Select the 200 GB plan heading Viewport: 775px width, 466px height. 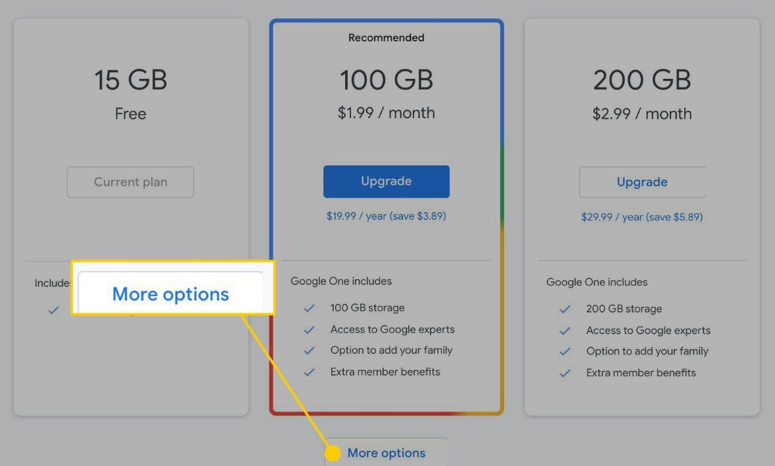tap(642, 80)
